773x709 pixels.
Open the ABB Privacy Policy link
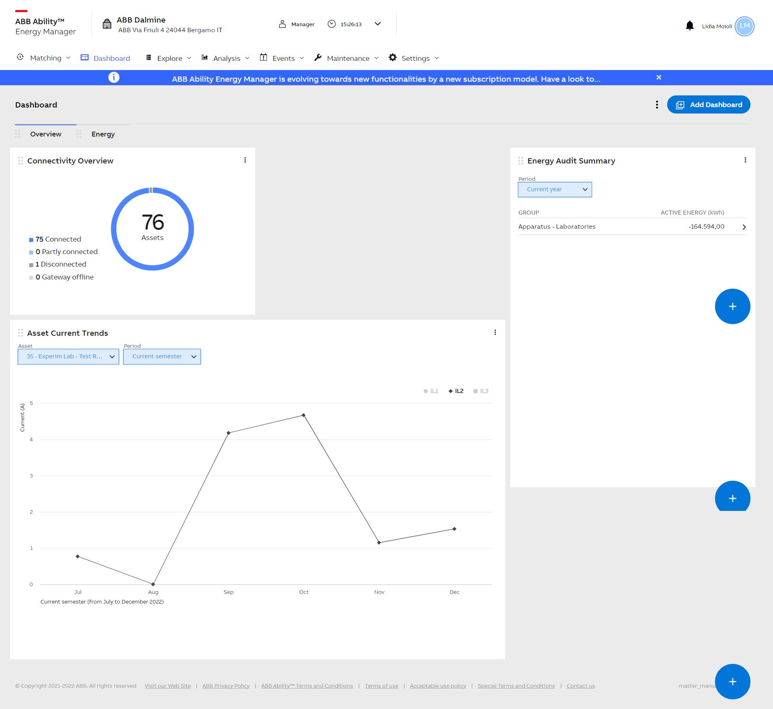[x=226, y=686]
